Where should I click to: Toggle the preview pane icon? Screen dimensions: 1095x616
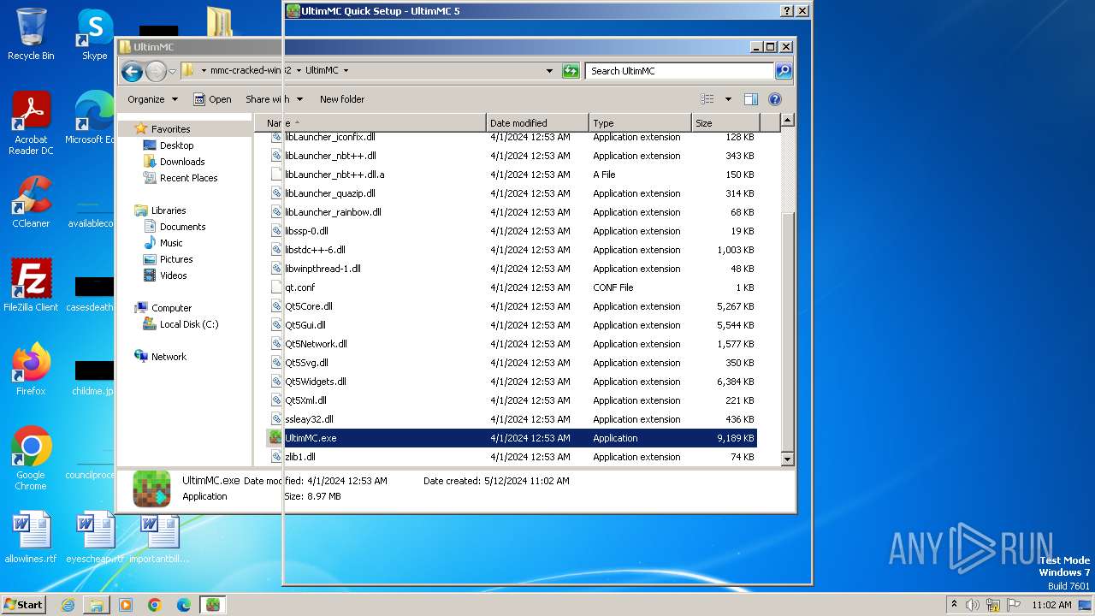click(750, 99)
